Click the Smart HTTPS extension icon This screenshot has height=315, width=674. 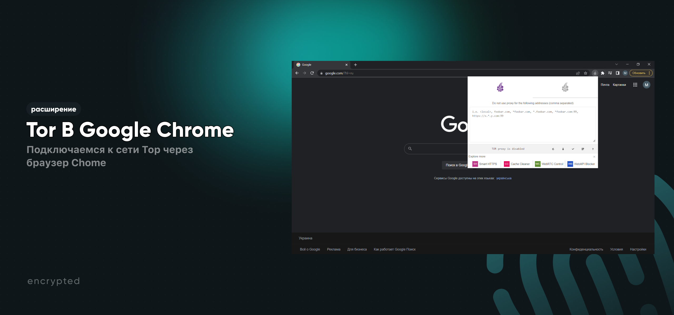pyautogui.click(x=474, y=164)
